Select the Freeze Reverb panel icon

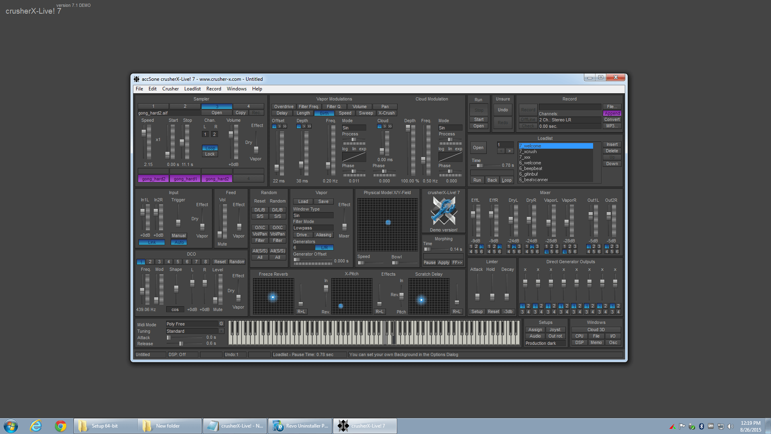[272, 296]
